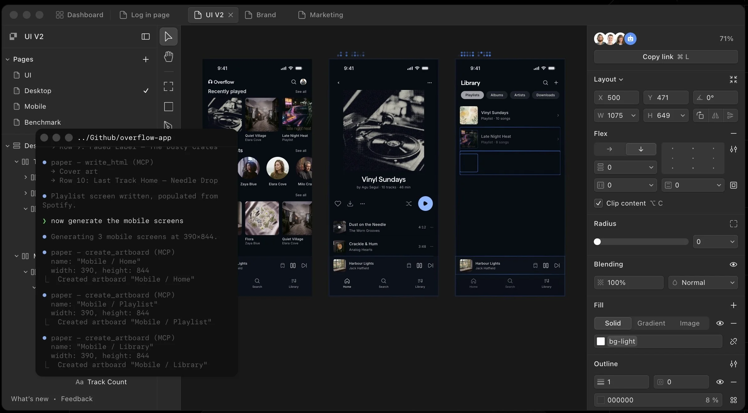Screen dimensions: 748x413
Task: Detach the bg-light fill variable
Action: [x=733, y=341]
